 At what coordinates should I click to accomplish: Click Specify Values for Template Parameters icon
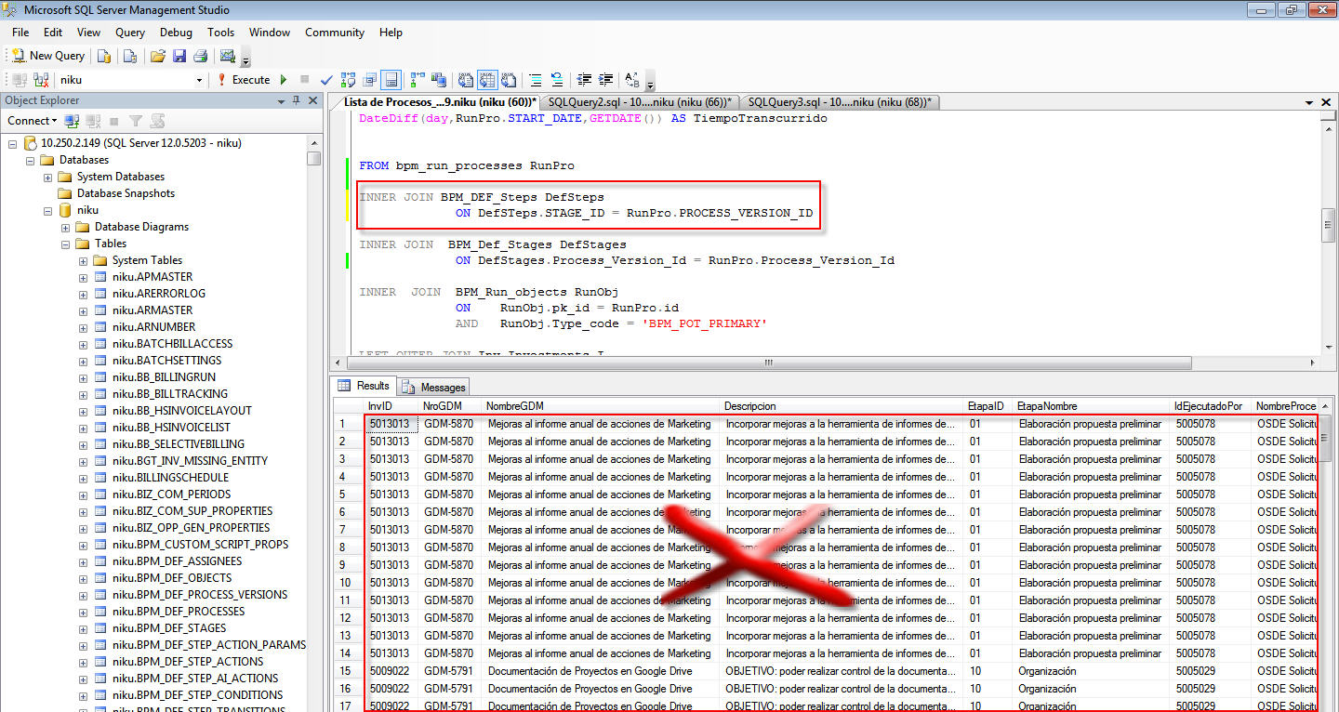tap(631, 80)
